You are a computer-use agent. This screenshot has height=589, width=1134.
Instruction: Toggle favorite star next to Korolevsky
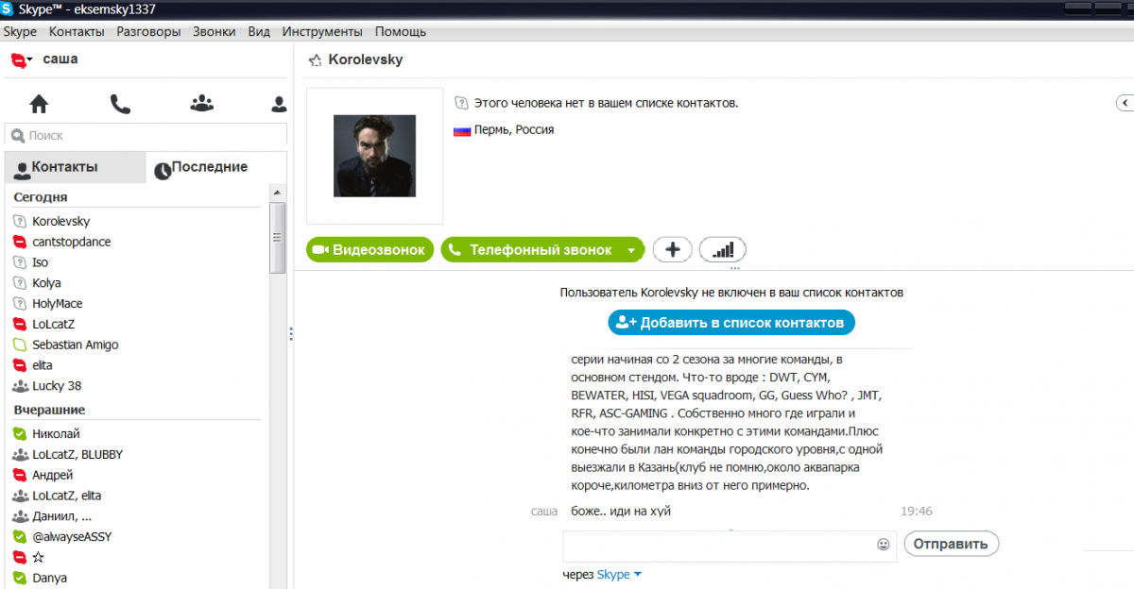315,60
